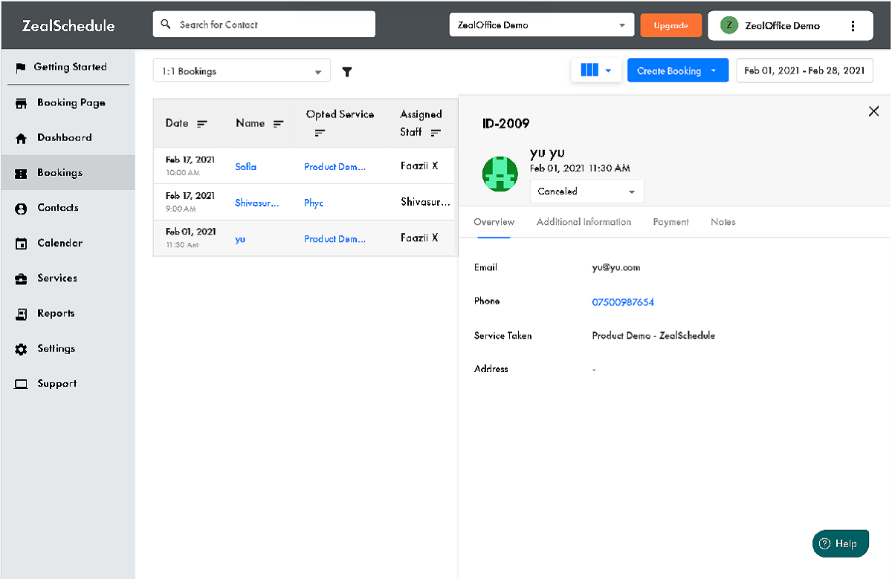The height and width of the screenshot is (579, 892).
Task: Open the Create Booking dropdown arrow
Action: pyautogui.click(x=714, y=71)
